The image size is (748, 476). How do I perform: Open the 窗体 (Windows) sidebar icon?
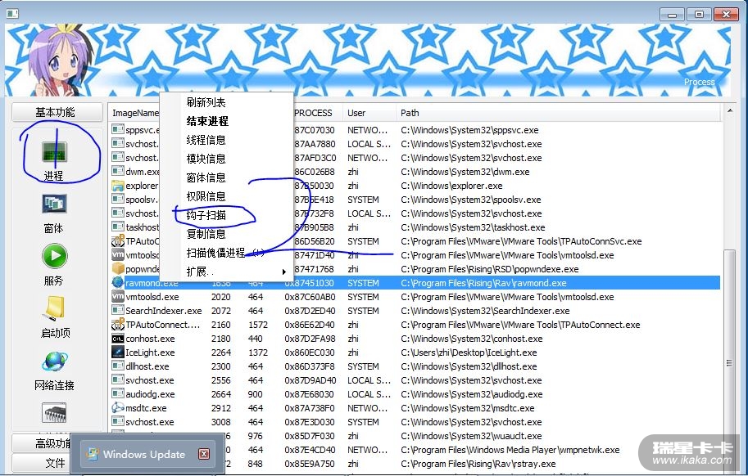(54, 204)
